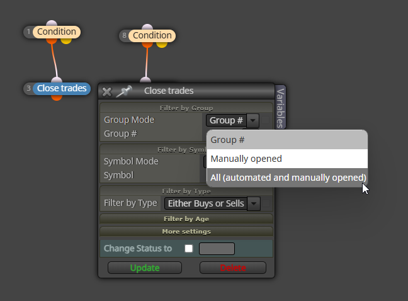Tick the small checkbox beside Filter by Type dropdown
Viewport: 408px width, 301px height.
click(x=266, y=203)
